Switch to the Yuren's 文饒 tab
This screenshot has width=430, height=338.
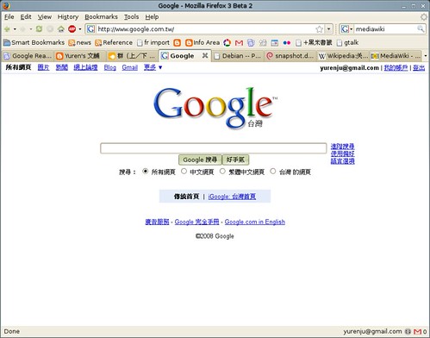[80, 56]
